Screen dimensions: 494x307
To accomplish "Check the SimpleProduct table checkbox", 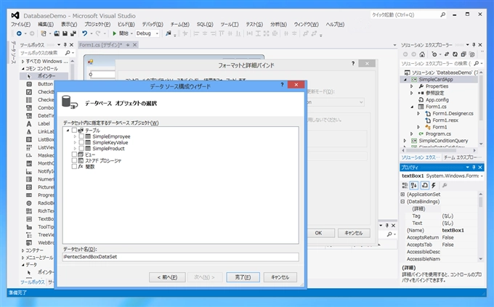I will (81, 148).
